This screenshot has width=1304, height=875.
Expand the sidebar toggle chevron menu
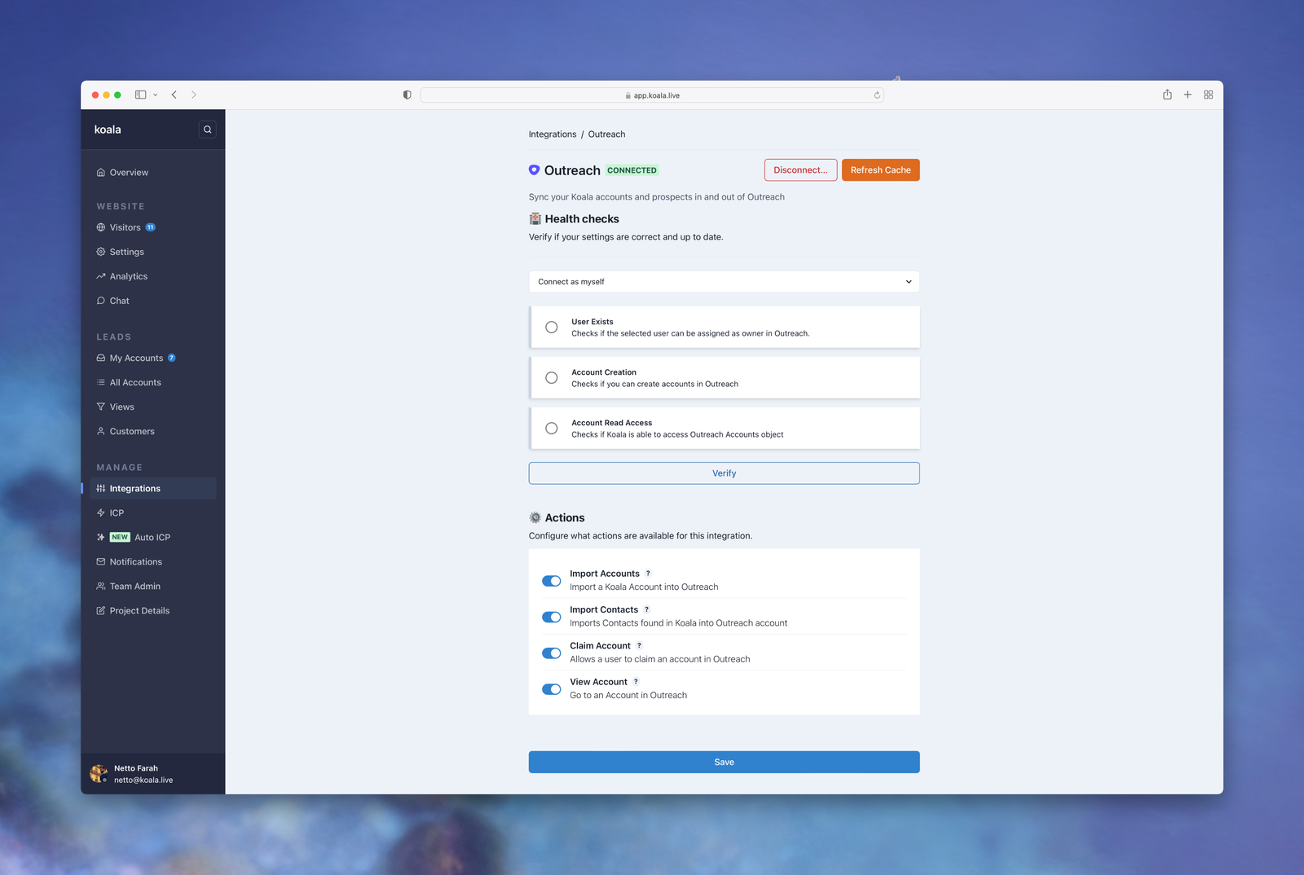pyautogui.click(x=155, y=95)
